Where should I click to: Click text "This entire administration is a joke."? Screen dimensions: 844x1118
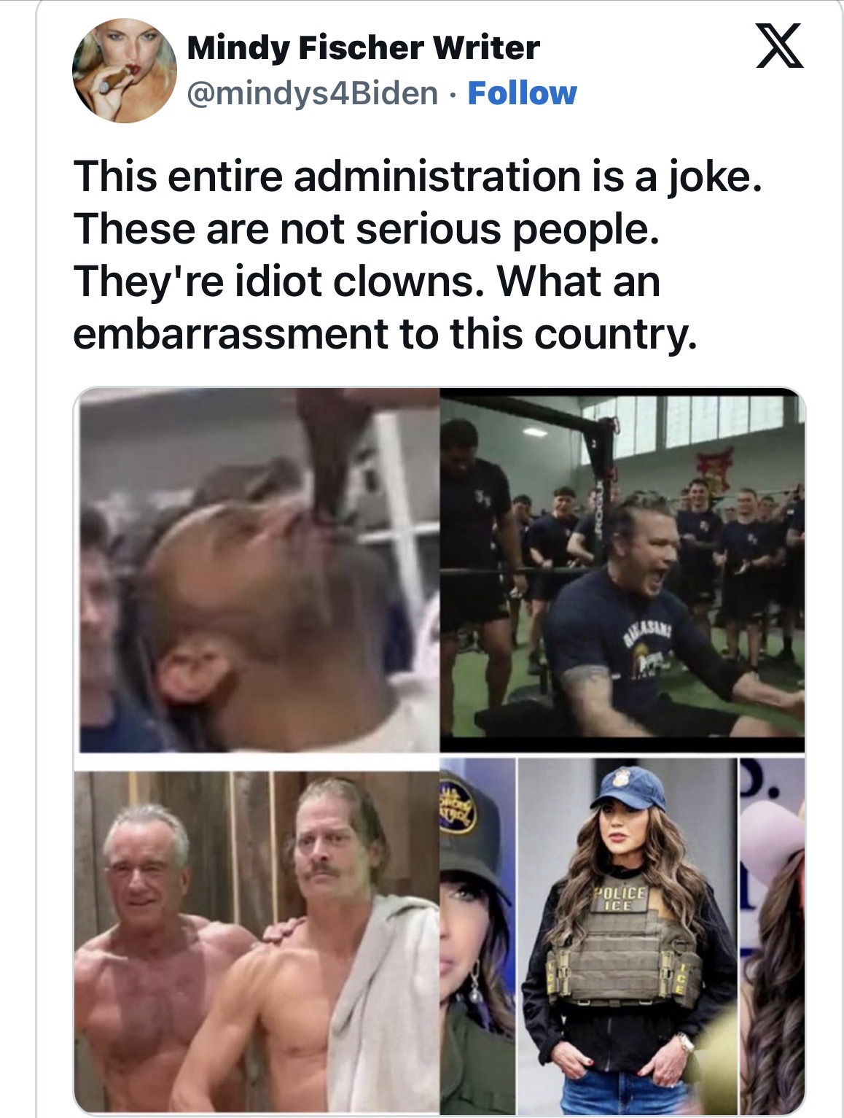click(418, 178)
